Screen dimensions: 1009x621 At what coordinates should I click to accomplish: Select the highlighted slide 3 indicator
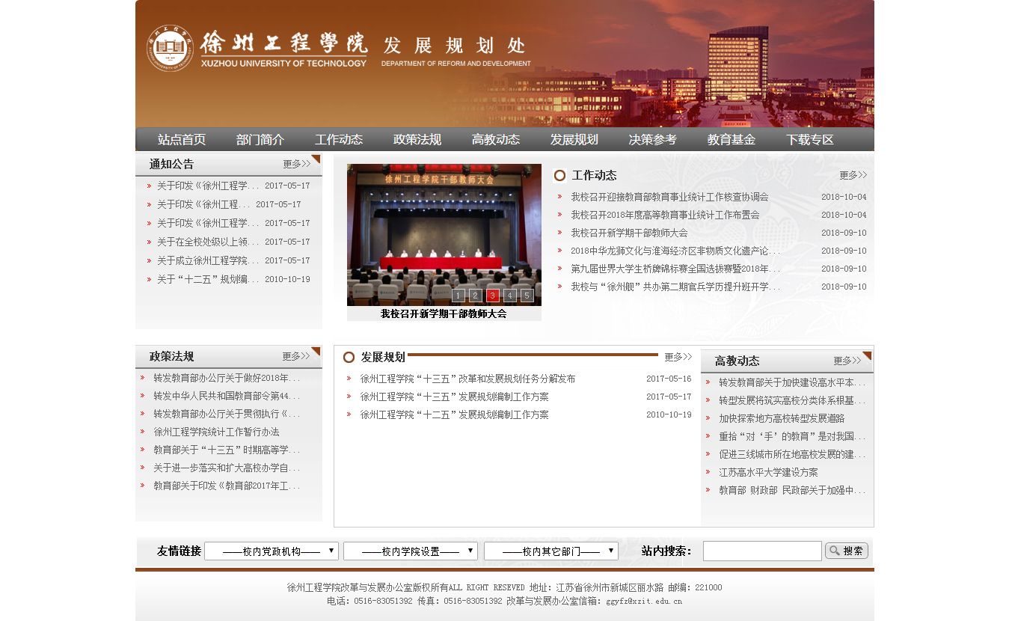492,296
